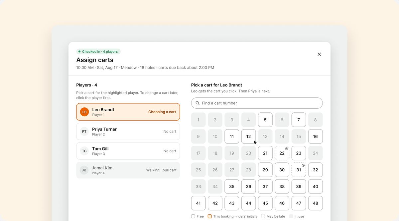Click the gray In use legend swatch
Viewport: 399px width, 221px height.
[291, 216]
